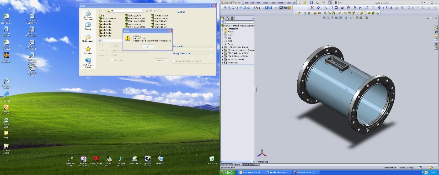This screenshot has width=439, height=175.
Task: Click the Save icon in SolidWorks toolbar
Action: tap(311, 3)
